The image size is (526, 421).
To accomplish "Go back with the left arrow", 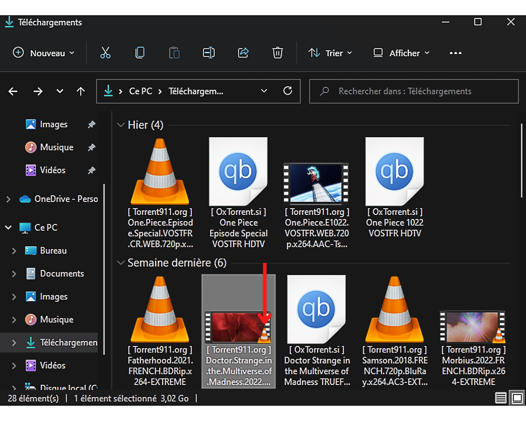I will click(13, 91).
